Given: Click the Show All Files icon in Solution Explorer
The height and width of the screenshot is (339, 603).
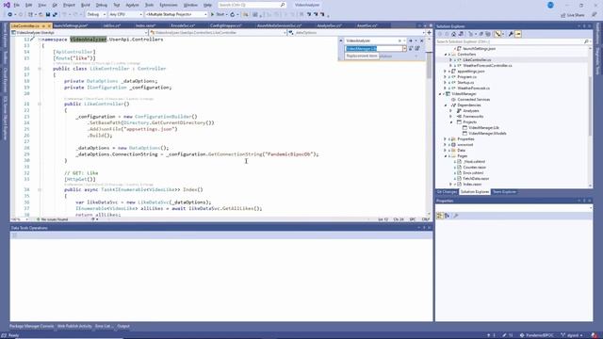Looking at the screenshot, I should [488, 34].
